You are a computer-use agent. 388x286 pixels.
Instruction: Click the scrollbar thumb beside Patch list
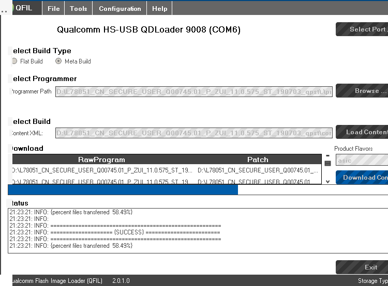[327, 163]
